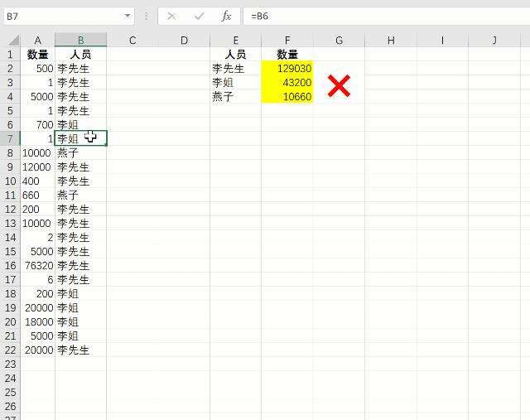Click cell B2 李先生
The image size is (530, 420).
click(x=81, y=68)
